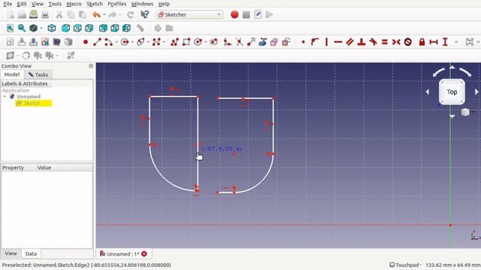This screenshot has width=481, height=270.
Task: Click the Undo arrow icon
Action: coord(96,14)
